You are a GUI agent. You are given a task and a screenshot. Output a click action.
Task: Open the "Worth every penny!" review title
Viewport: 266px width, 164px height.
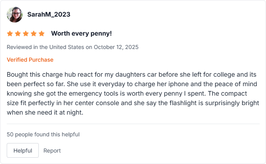[81, 34]
